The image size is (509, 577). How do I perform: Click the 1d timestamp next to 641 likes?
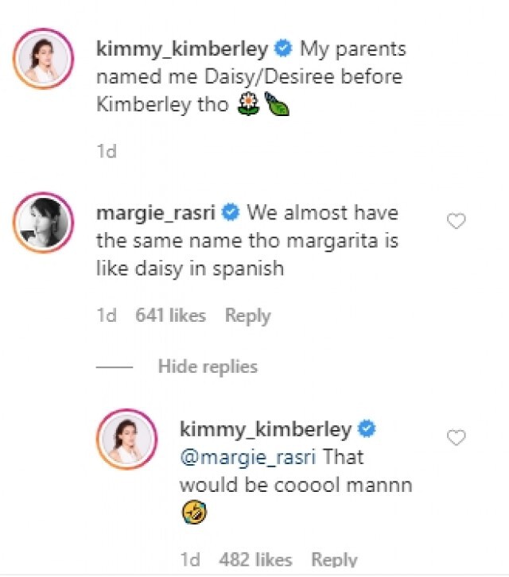pyautogui.click(x=106, y=316)
